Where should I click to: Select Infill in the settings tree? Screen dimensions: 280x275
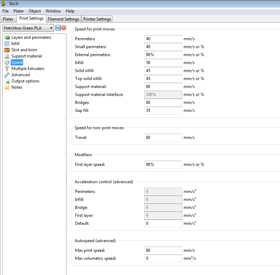click(15, 44)
